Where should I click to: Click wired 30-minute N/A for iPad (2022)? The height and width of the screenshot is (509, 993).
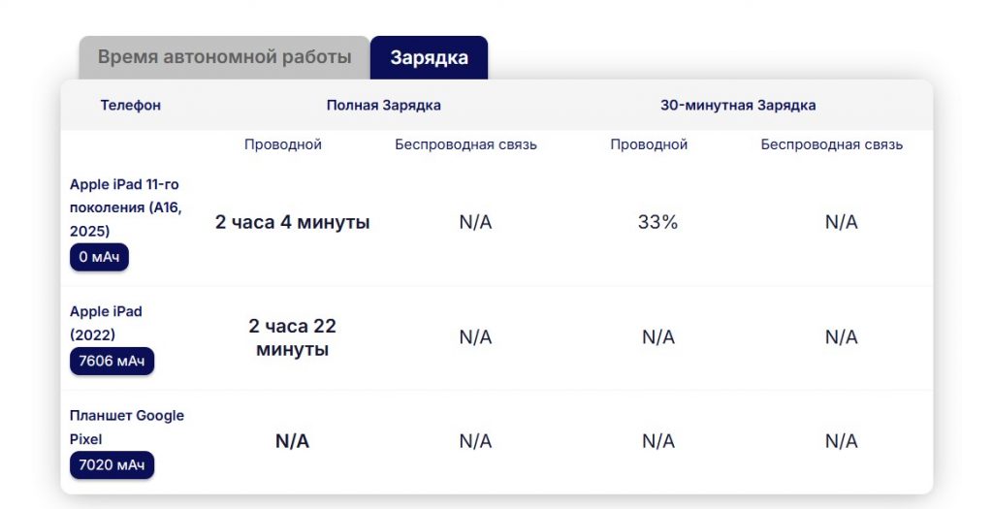657,337
